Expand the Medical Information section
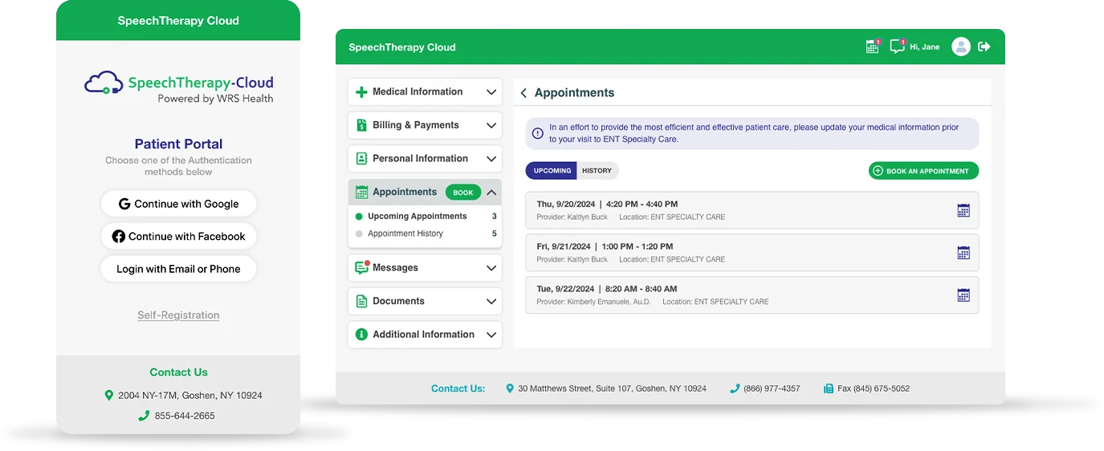Image resolution: width=1104 pixels, height=451 pixels. click(x=491, y=92)
